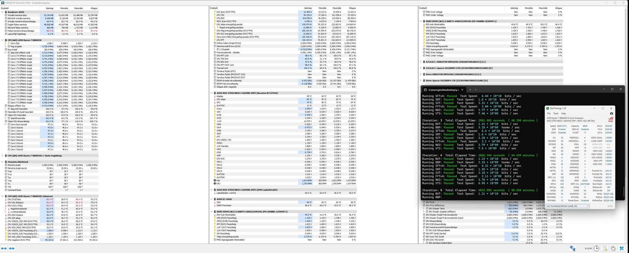Expand CPU [#0] C-State Foglaltság group
The image size is (629, 253).
tap(2, 156)
